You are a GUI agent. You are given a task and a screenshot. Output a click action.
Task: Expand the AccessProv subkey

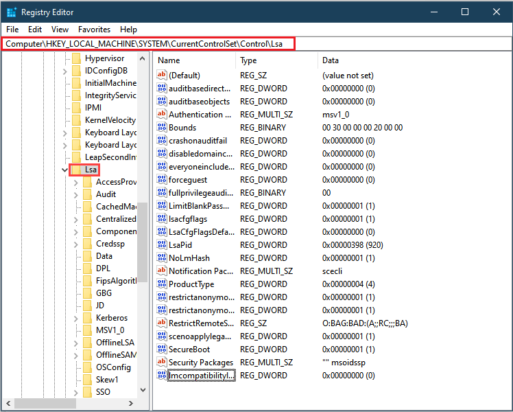click(x=76, y=183)
